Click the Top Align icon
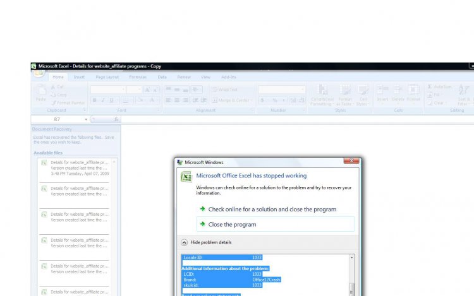This screenshot has height=296, width=474. (168, 90)
